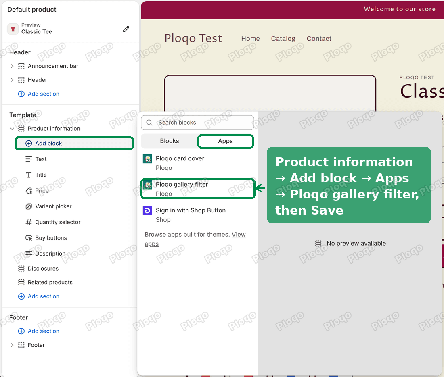Click the search magnifier icon
This screenshot has height=377, width=444.
coord(149,123)
